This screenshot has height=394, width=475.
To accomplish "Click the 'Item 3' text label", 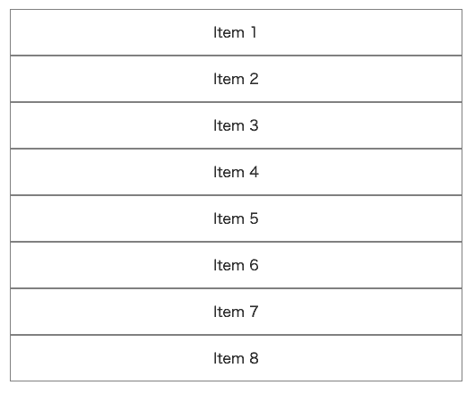I will click(236, 125).
